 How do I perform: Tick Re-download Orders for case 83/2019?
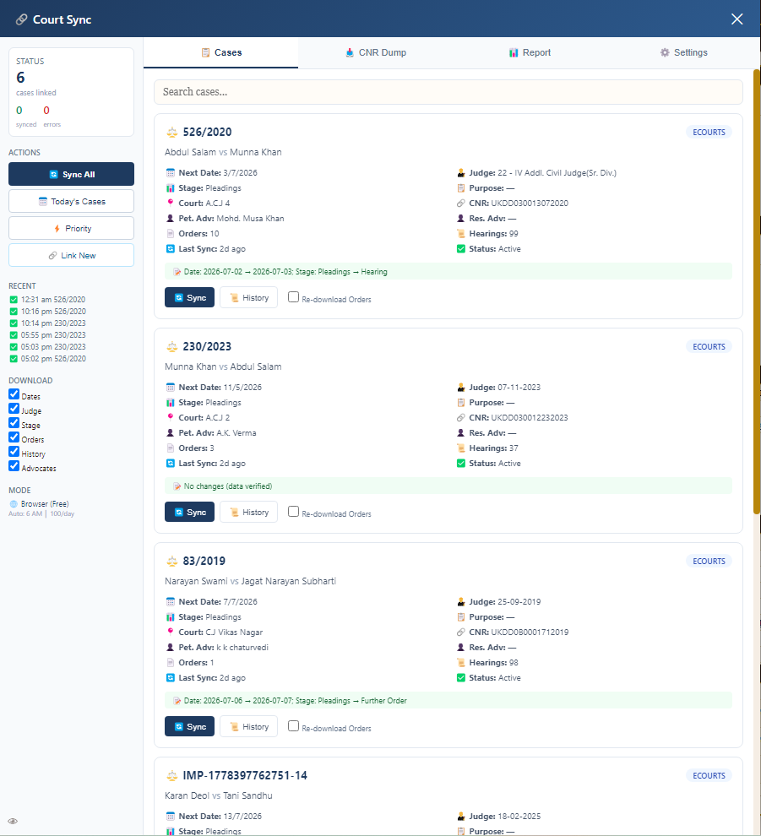click(293, 725)
